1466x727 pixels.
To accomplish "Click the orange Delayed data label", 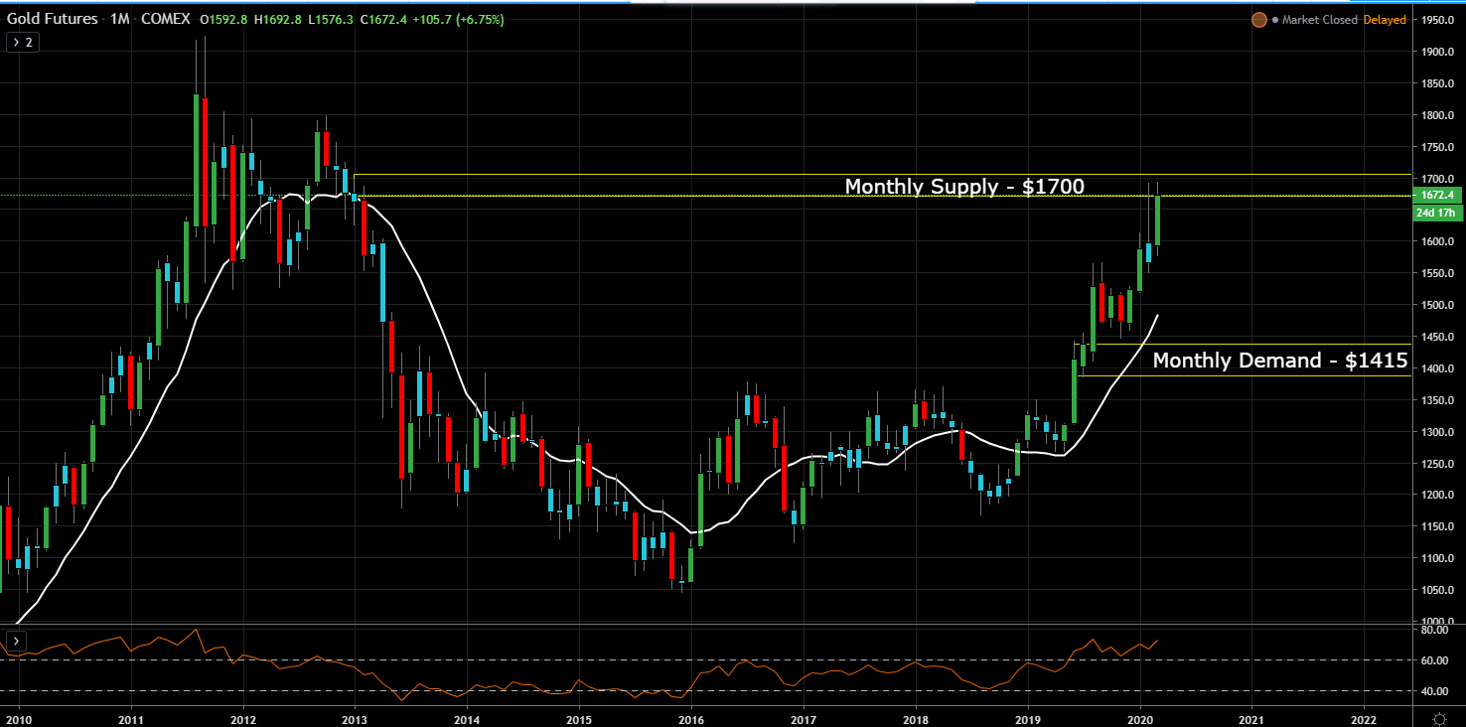I will (1386, 20).
